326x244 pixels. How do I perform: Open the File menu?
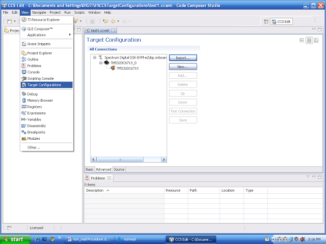(x=6, y=12)
